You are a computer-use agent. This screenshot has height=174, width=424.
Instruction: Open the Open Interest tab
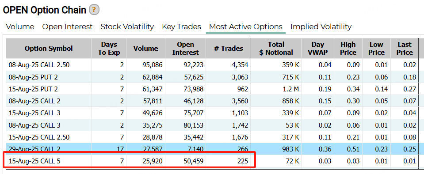click(x=67, y=27)
